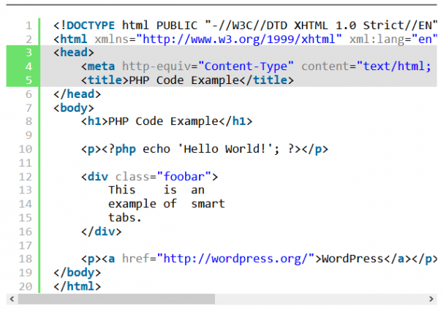Click the DOCTYPE keyword on line 1

pos(91,26)
